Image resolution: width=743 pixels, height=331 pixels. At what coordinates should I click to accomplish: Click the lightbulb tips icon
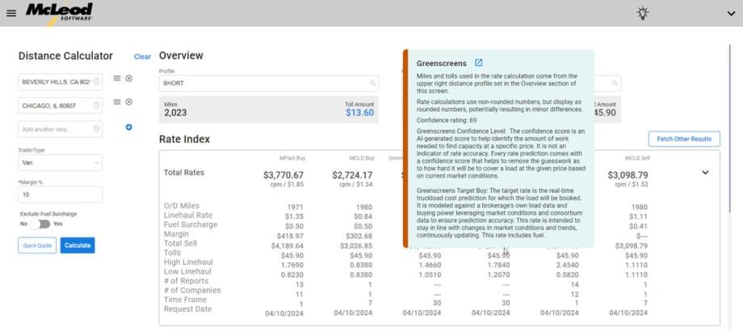tap(642, 13)
